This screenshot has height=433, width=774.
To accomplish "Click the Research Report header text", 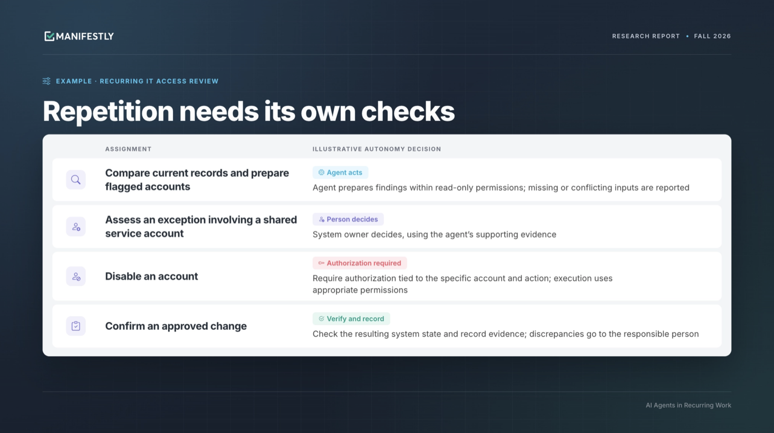I will click(x=646, y=36).
